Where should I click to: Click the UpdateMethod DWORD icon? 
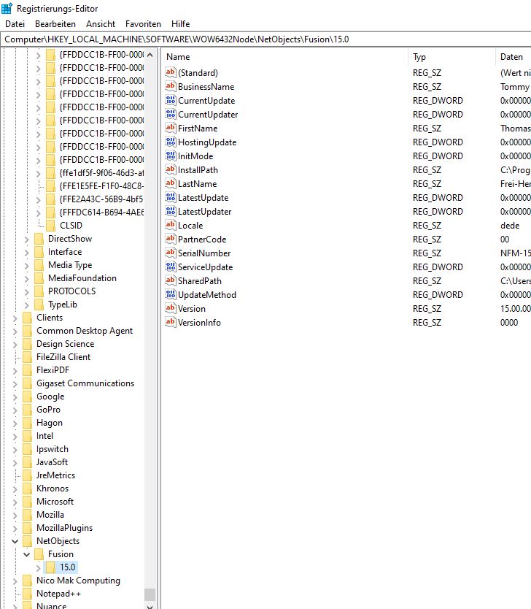[171, 295]
